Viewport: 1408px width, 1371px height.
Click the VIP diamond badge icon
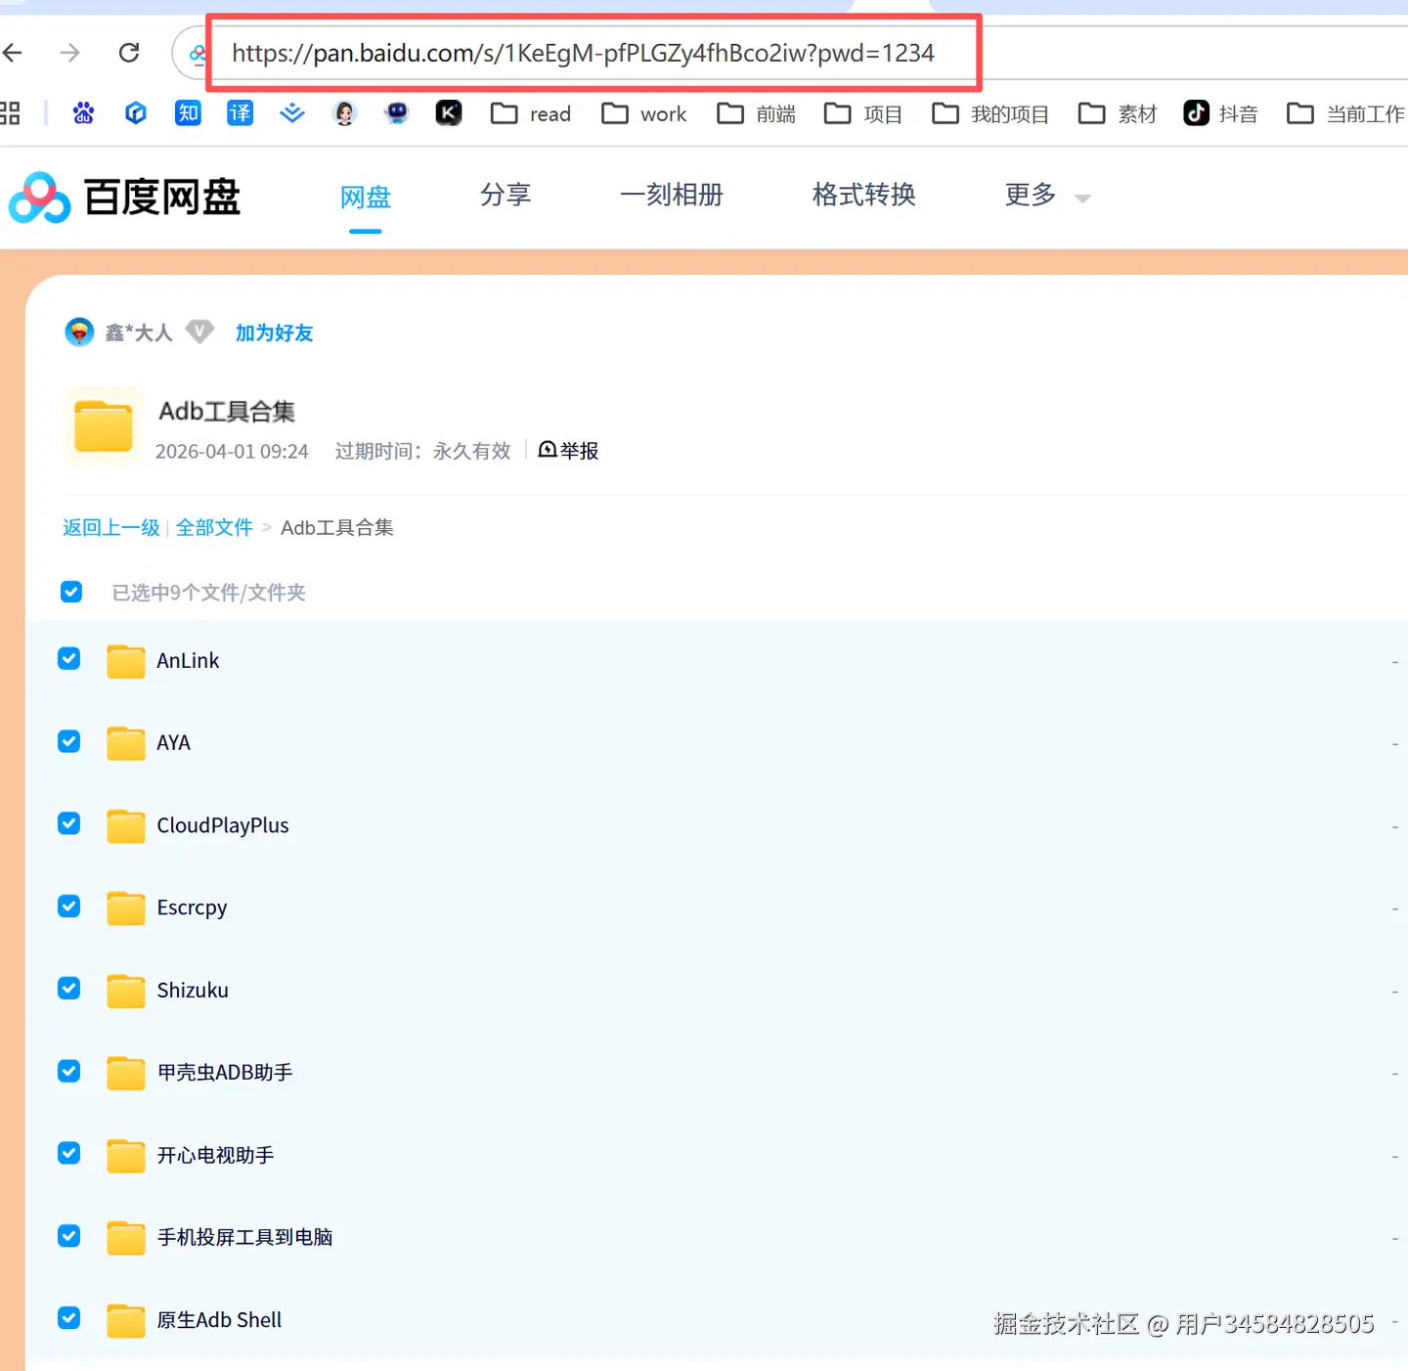pyautogui.click(x=199, y=332)
